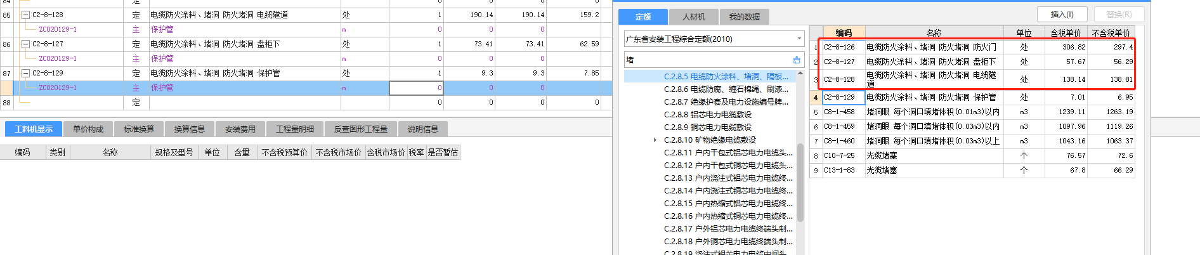This screenshot has width=1200, height=255.
Task: Switch to the 我的数据 tab
Action: click(x=744, y=16)
